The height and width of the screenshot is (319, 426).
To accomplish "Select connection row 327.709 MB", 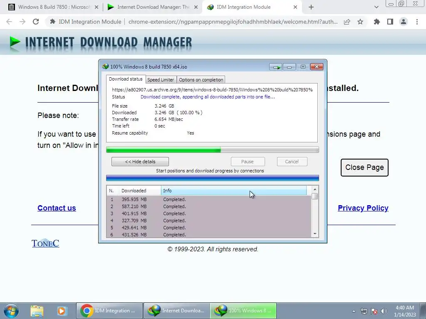I will point(209,221).
